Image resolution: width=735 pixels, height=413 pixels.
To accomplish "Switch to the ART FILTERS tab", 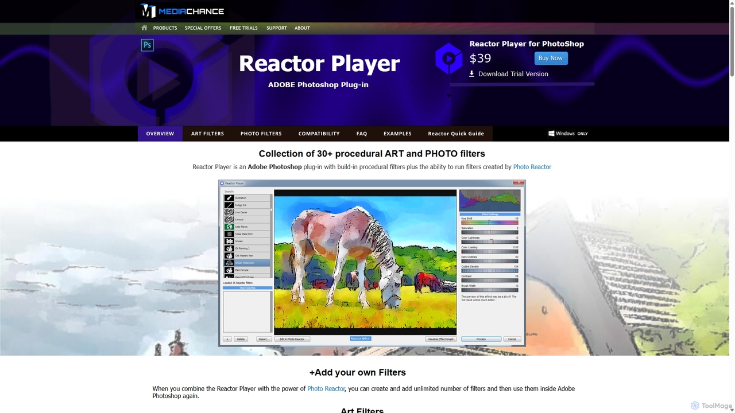I will tap(207, 134).
